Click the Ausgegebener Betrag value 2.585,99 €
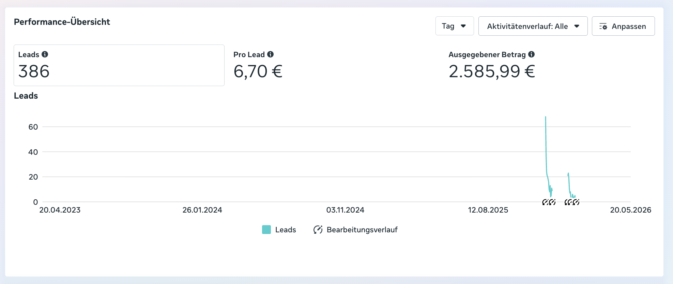This screenshot has width=673, height=284. click(x=492, y=71)
